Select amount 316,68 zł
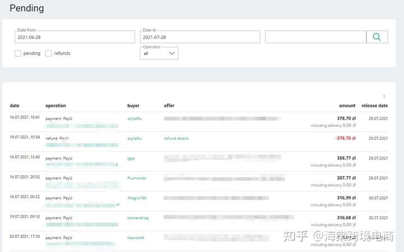 point(346,218)
